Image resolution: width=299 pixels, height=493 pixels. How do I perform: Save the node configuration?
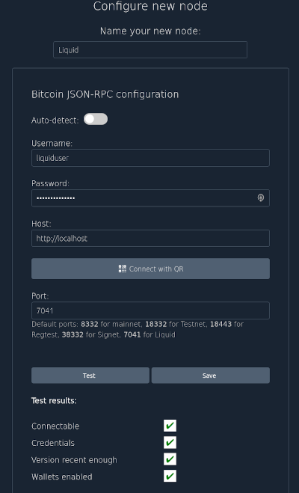pos(211,376)
